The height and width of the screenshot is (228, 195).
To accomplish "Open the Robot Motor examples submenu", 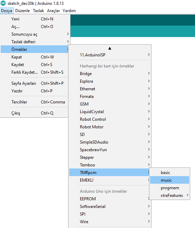I will pos(110,127).
